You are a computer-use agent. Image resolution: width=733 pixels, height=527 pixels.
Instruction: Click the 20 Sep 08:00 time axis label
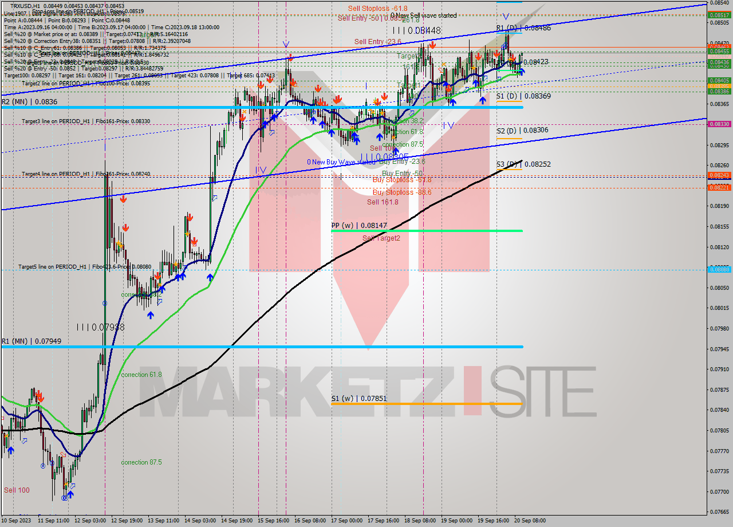pos(530,521)
